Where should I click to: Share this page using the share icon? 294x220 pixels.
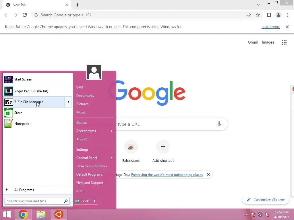[x=249, y=15]
